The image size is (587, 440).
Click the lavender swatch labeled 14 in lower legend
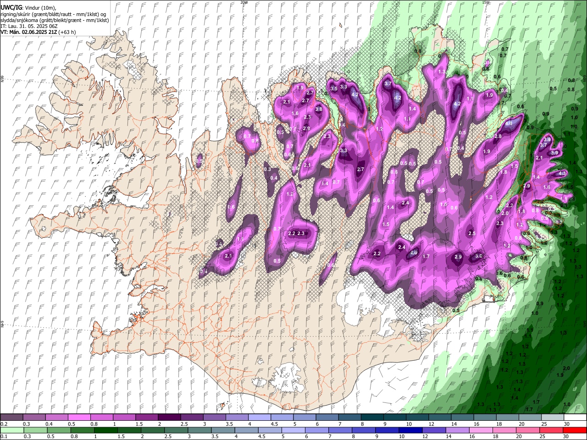(x=458, y=430)
